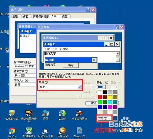Open the 色彩方案 combo box

tap(25, 75)
